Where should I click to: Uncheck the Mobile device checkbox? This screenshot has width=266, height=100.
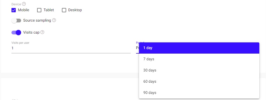pos(14,10)
